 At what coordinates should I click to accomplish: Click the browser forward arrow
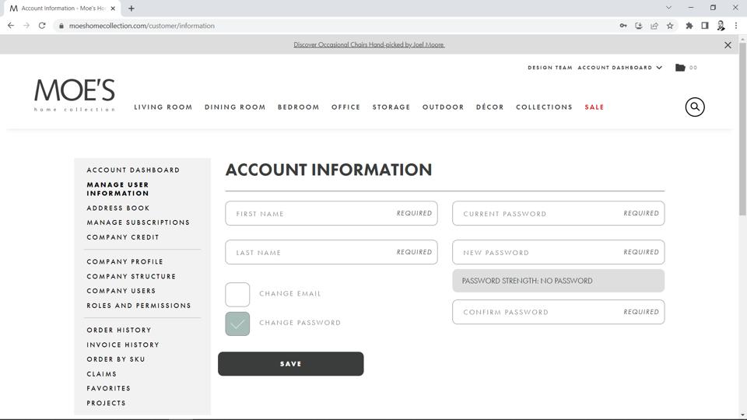click(x=26, y=26)
